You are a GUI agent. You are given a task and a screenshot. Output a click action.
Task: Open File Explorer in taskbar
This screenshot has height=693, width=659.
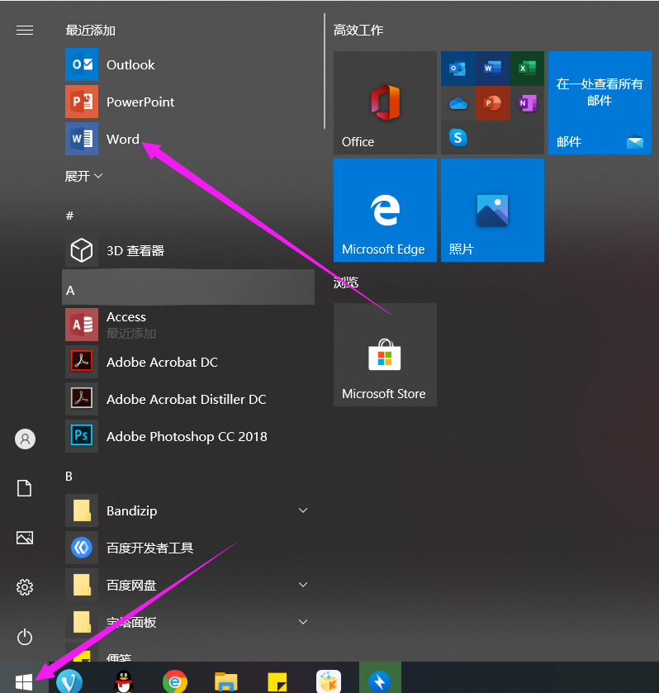tap(225, 681)
